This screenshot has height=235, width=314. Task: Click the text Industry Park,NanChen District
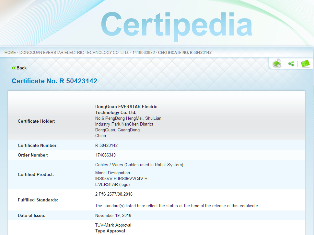(124, 124)
